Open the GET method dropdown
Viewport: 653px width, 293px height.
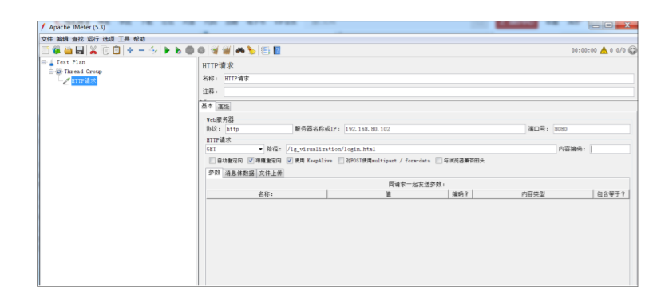[x=235, y=149]
